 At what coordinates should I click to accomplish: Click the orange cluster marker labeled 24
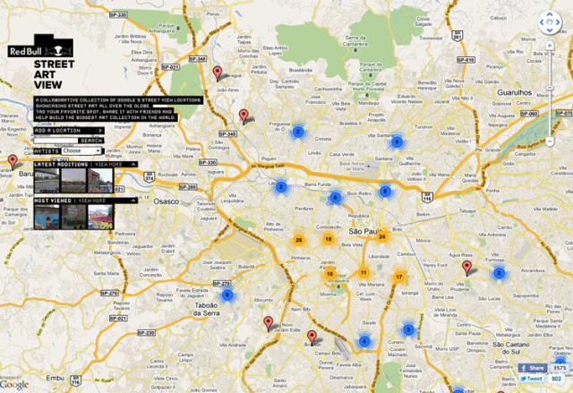pyautogui.click(x=381, y=236)
